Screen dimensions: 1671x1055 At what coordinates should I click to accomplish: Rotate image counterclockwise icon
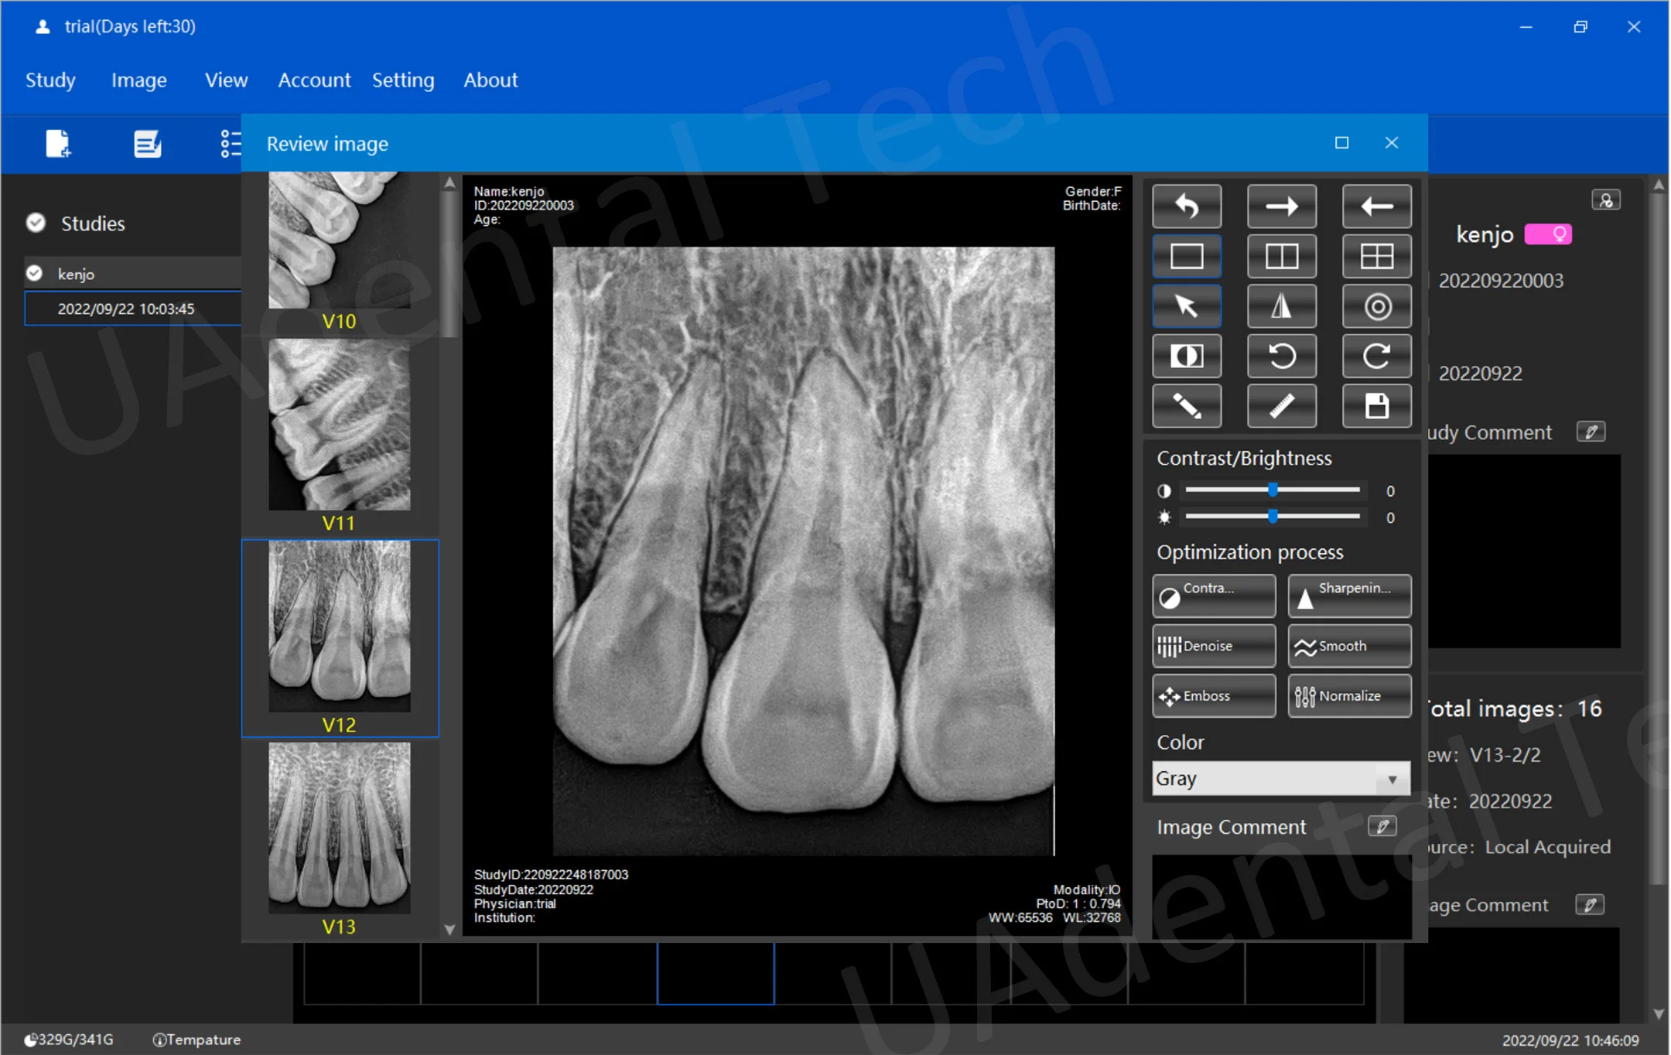tap(1281, 356)
